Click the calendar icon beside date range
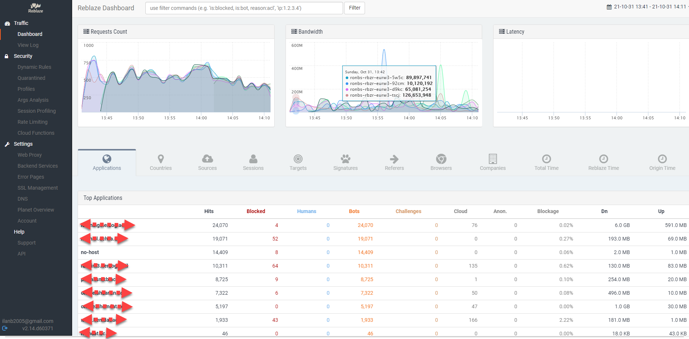Image resolution: width=689 pixels, height=339 pixels. coord(609,7)
